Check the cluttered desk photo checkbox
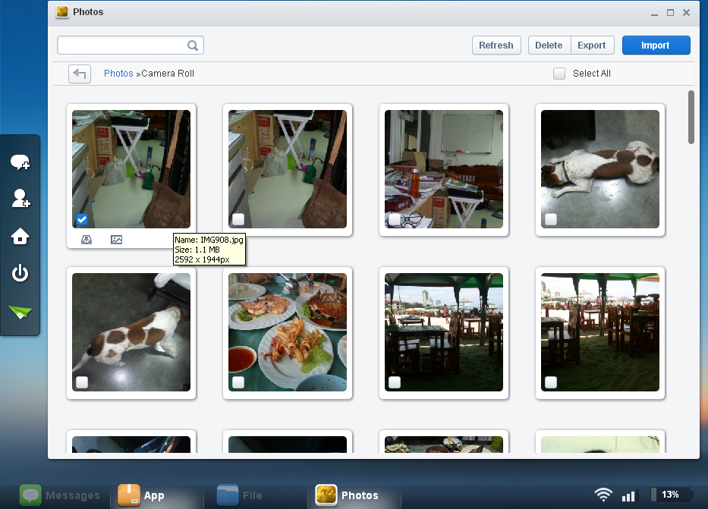This screenshot has height=509, width=708. (394, 219)
